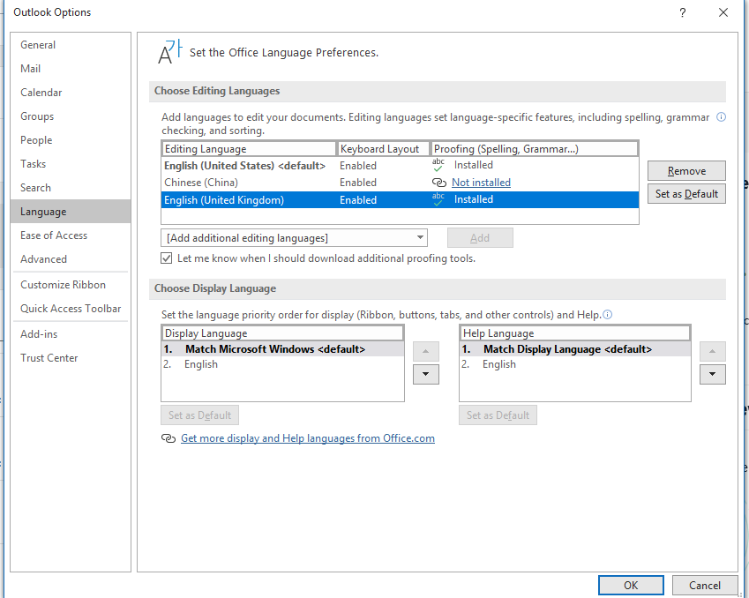The image size is (749, 598).
Task: Select Language in the sidebar
Action: (71, 212)
